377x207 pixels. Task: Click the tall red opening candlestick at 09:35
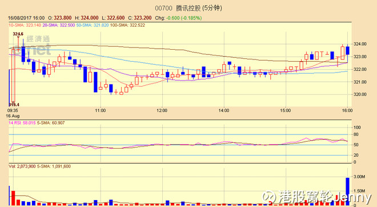tap(13, 75)
